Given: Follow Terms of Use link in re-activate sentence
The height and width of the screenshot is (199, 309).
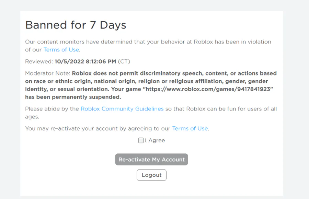Looking at the screenshot, I should [x=190, y=128].
